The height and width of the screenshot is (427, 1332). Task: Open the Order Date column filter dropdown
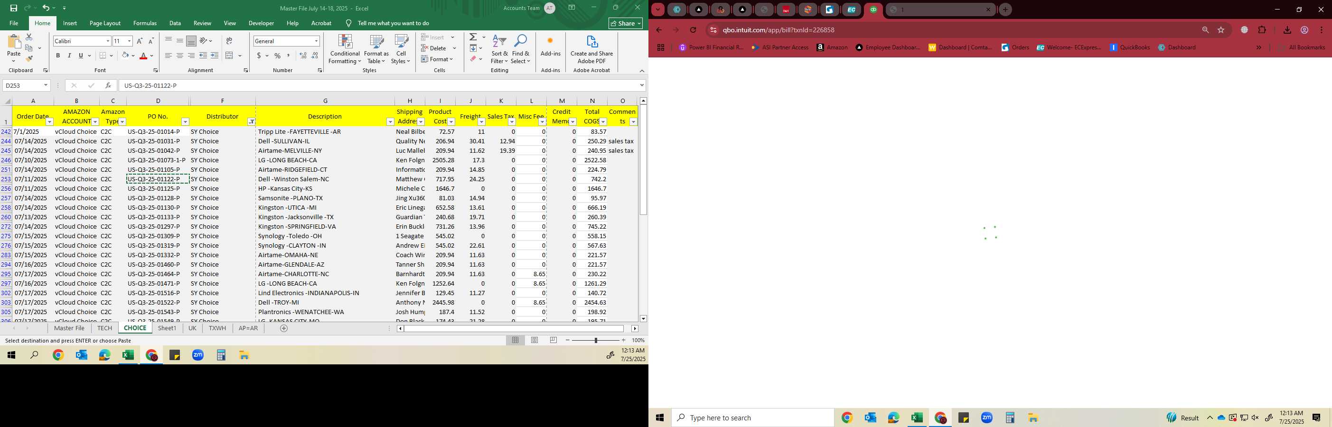50,122
